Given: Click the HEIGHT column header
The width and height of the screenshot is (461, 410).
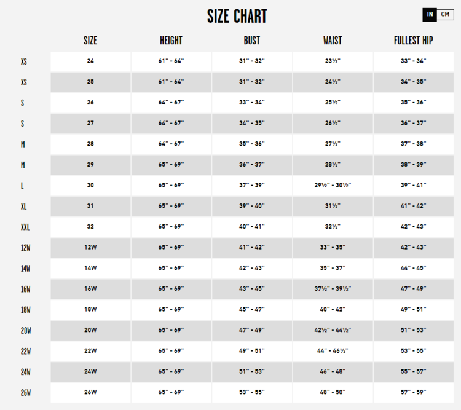Looking at the screenshot, I should click(x=171, y=41).
